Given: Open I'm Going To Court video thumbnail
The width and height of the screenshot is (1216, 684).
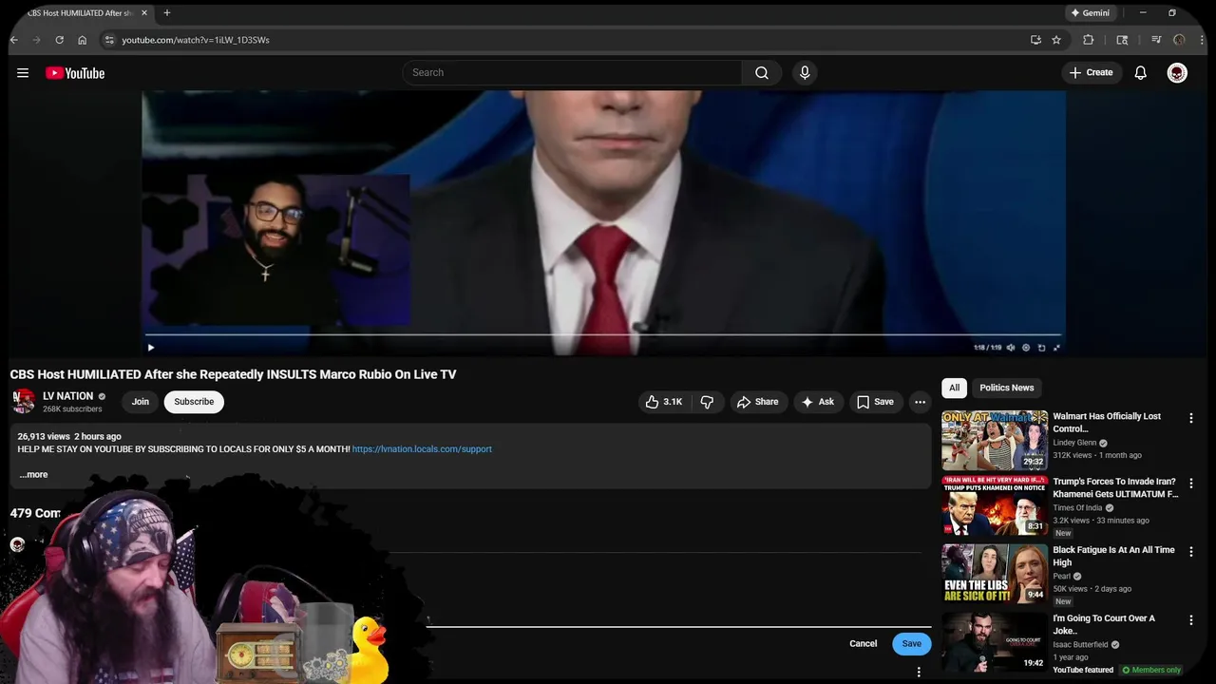Looking at the screenshot, I should point(995,642).
